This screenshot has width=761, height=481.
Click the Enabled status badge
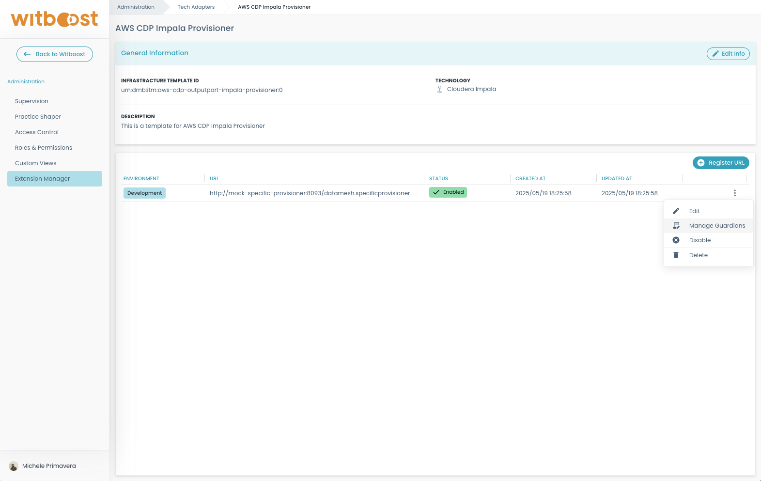448,192
